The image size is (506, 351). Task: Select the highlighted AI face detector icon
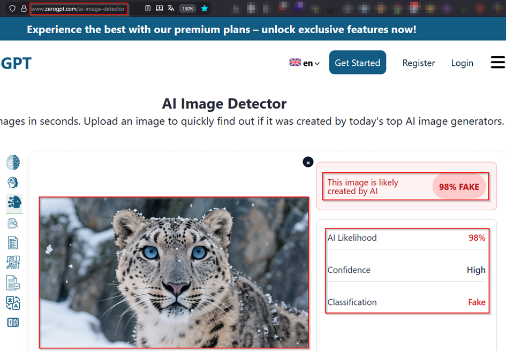(14, 202)
